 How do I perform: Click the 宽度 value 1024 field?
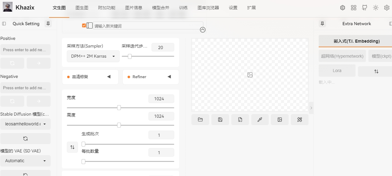point(161,99)
